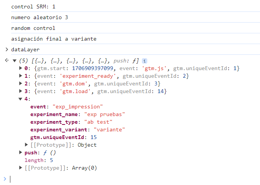This screenshot has height=185, width=260.
Task: Click the 'gtm.js' string value
Action: point(154,68)
